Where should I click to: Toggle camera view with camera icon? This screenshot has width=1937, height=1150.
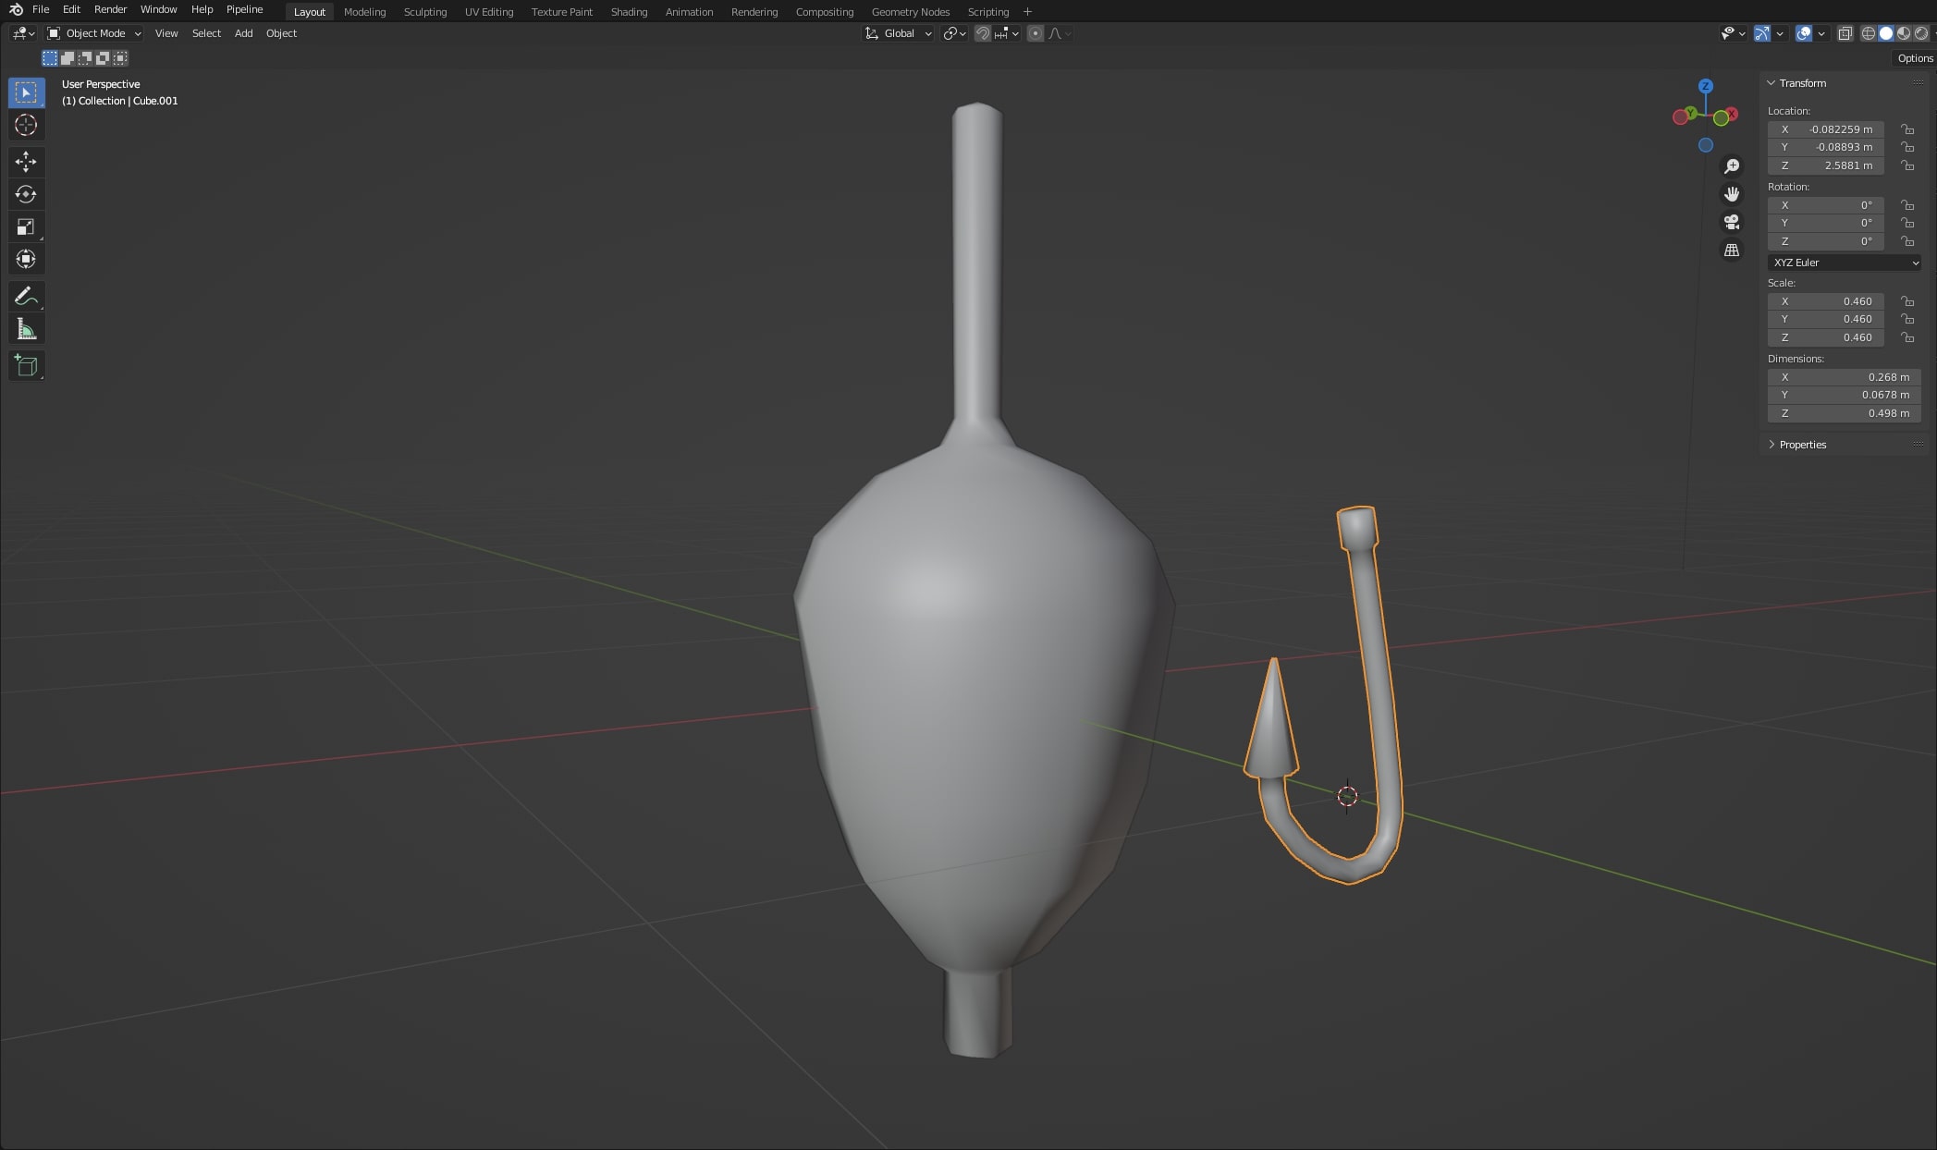[x=1732, y=222]
